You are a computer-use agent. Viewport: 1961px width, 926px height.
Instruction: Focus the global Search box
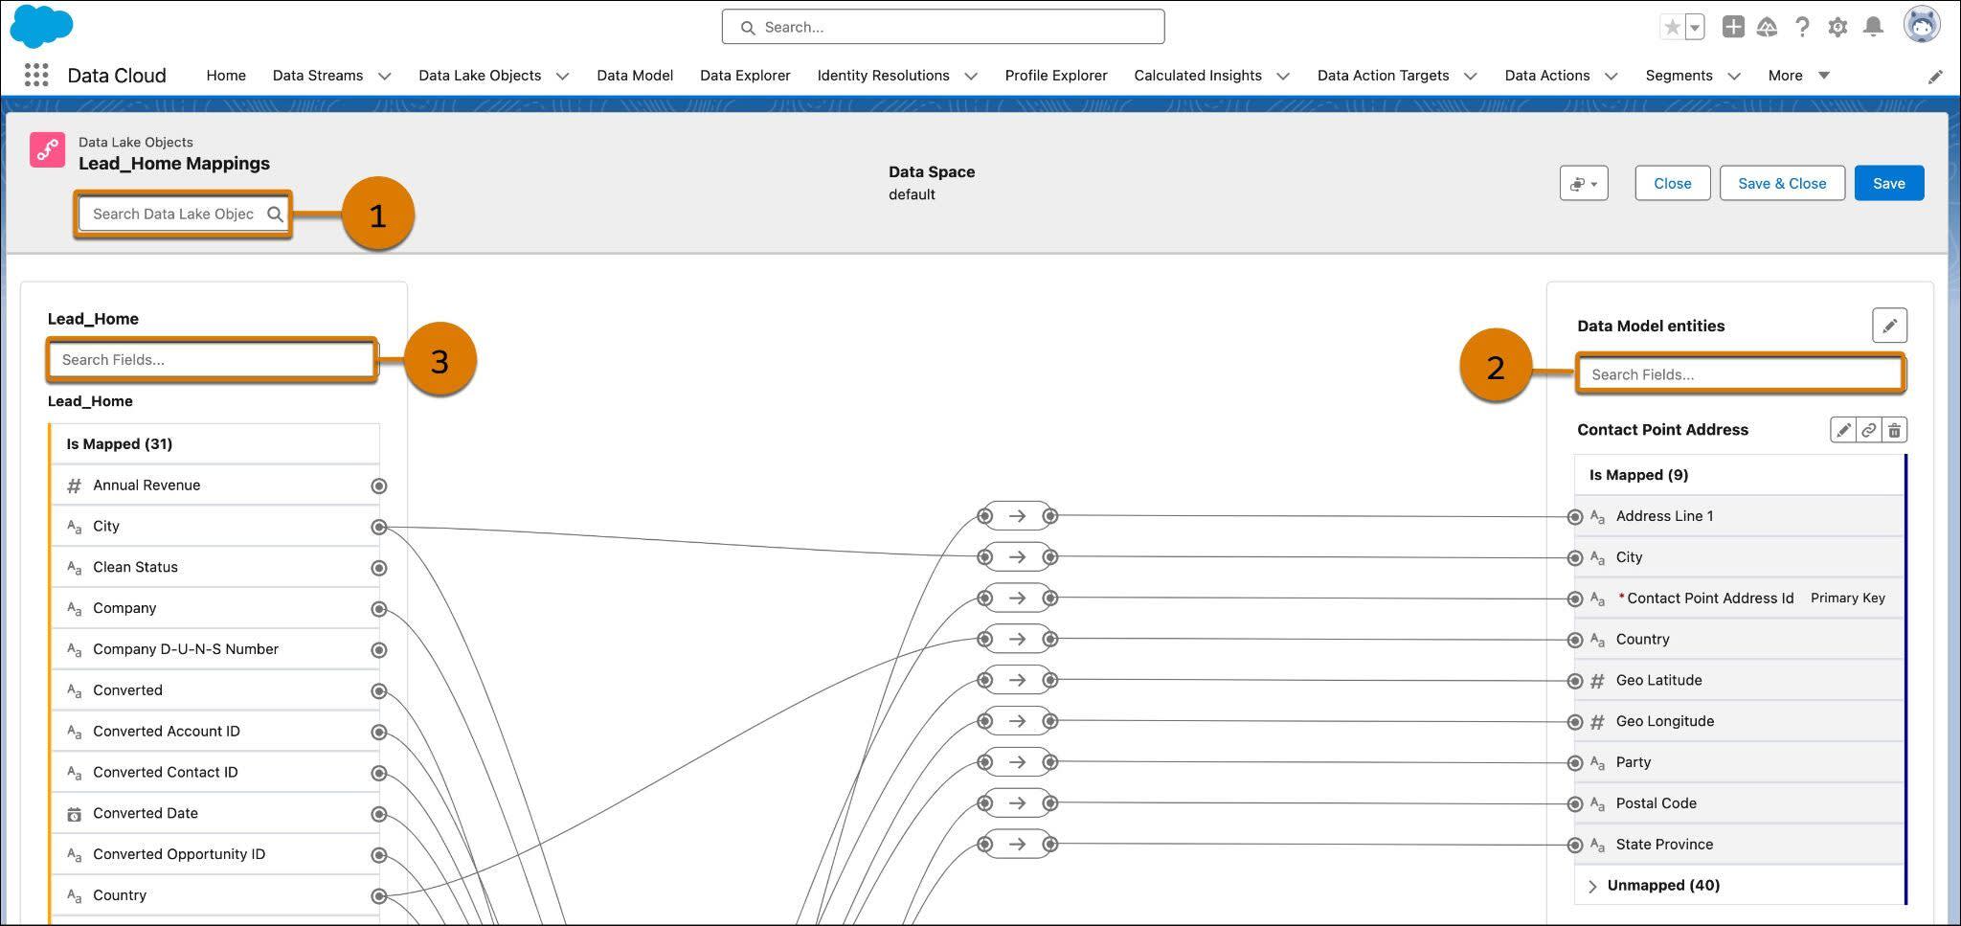pyautogui.click(x=943, y=27)
